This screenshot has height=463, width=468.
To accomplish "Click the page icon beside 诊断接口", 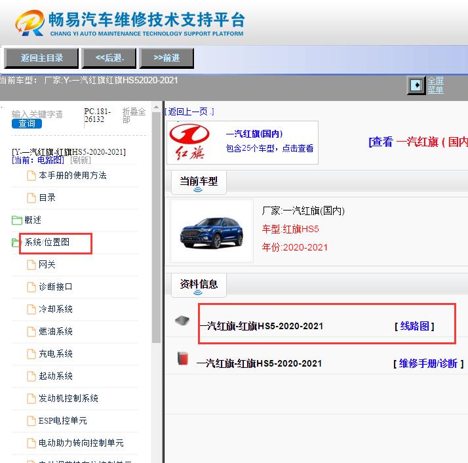I will point(31,287).
